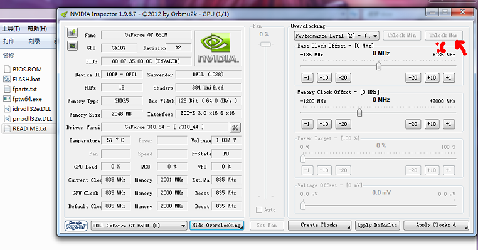
Task: Select the FLASH.bat file
Action: click(26, 79)
